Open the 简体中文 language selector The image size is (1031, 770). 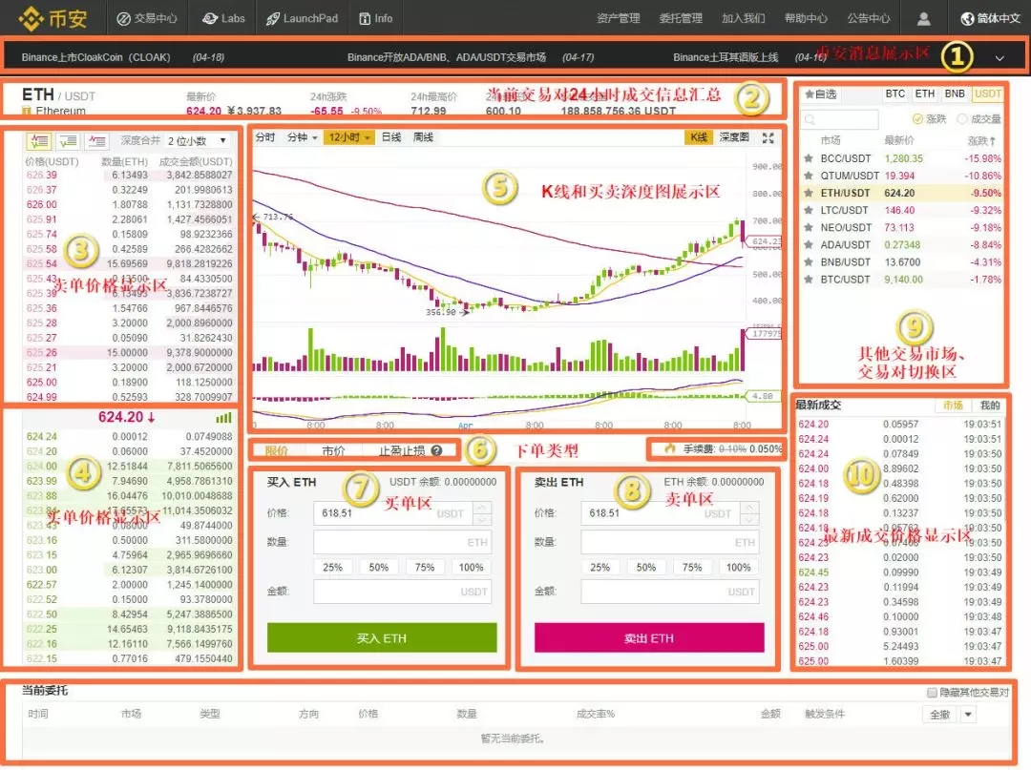(x=990, y=18)
